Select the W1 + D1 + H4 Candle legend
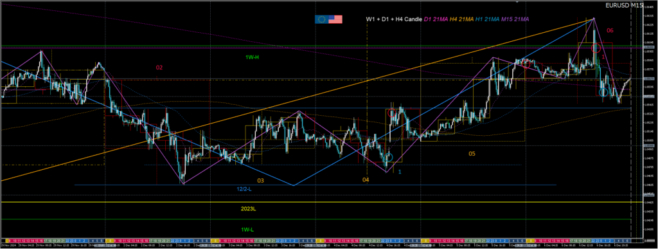 point(393,19)
